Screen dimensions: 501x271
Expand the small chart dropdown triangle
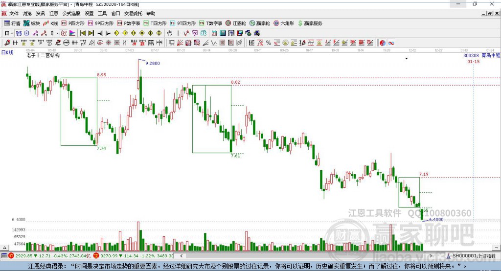pos(407,59)
